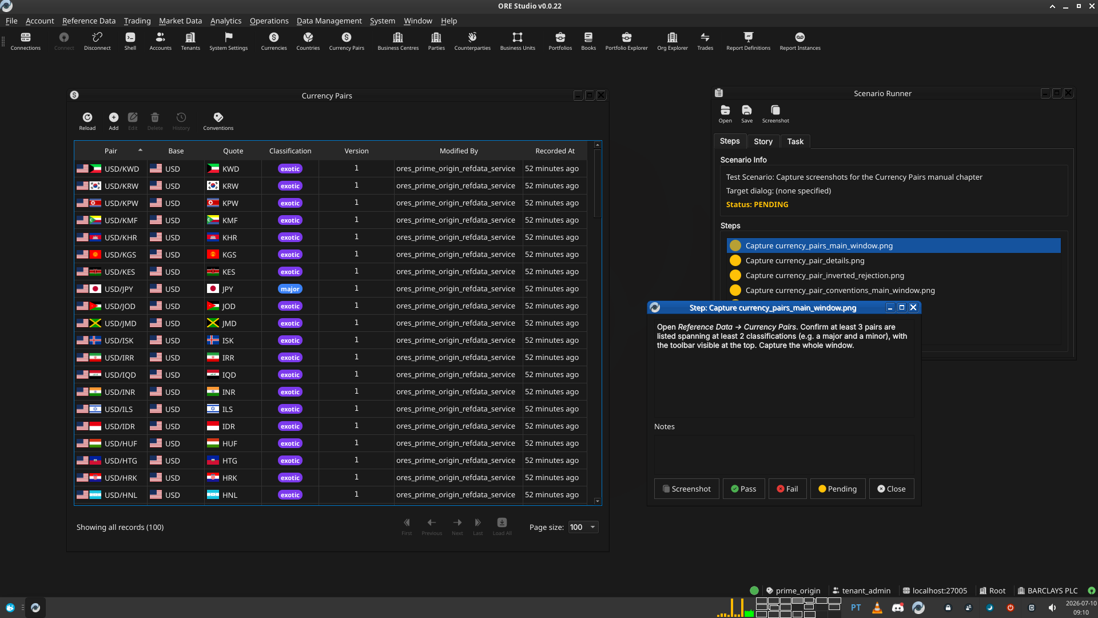This screenshot has width=1098, height=618.
Task: Open the Analytics menu
Action: (x=226, y=21)
